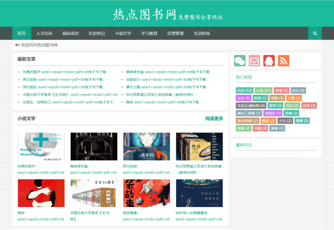The width and height of the screenshot is (334, 230).
Task: Select the 历史 (52) tag
Action: pyautogui.click(x=244, y=91)
